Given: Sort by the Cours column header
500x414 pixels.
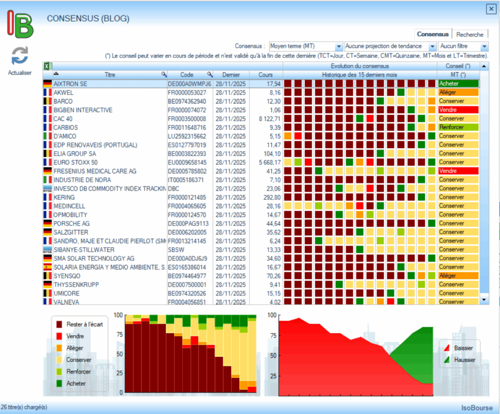Looking at the screenshot, I should (x=266, y=75).
